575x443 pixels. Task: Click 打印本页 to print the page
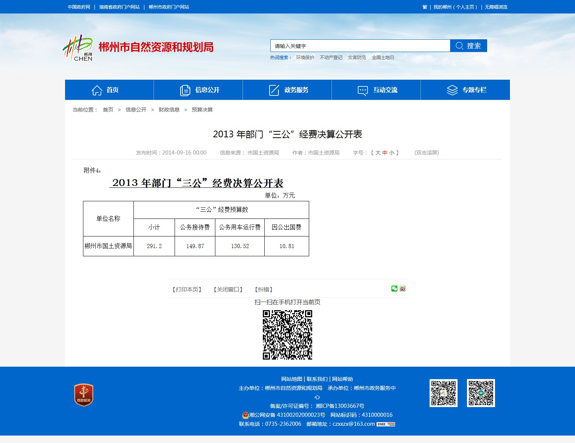(x=187, y=290)
